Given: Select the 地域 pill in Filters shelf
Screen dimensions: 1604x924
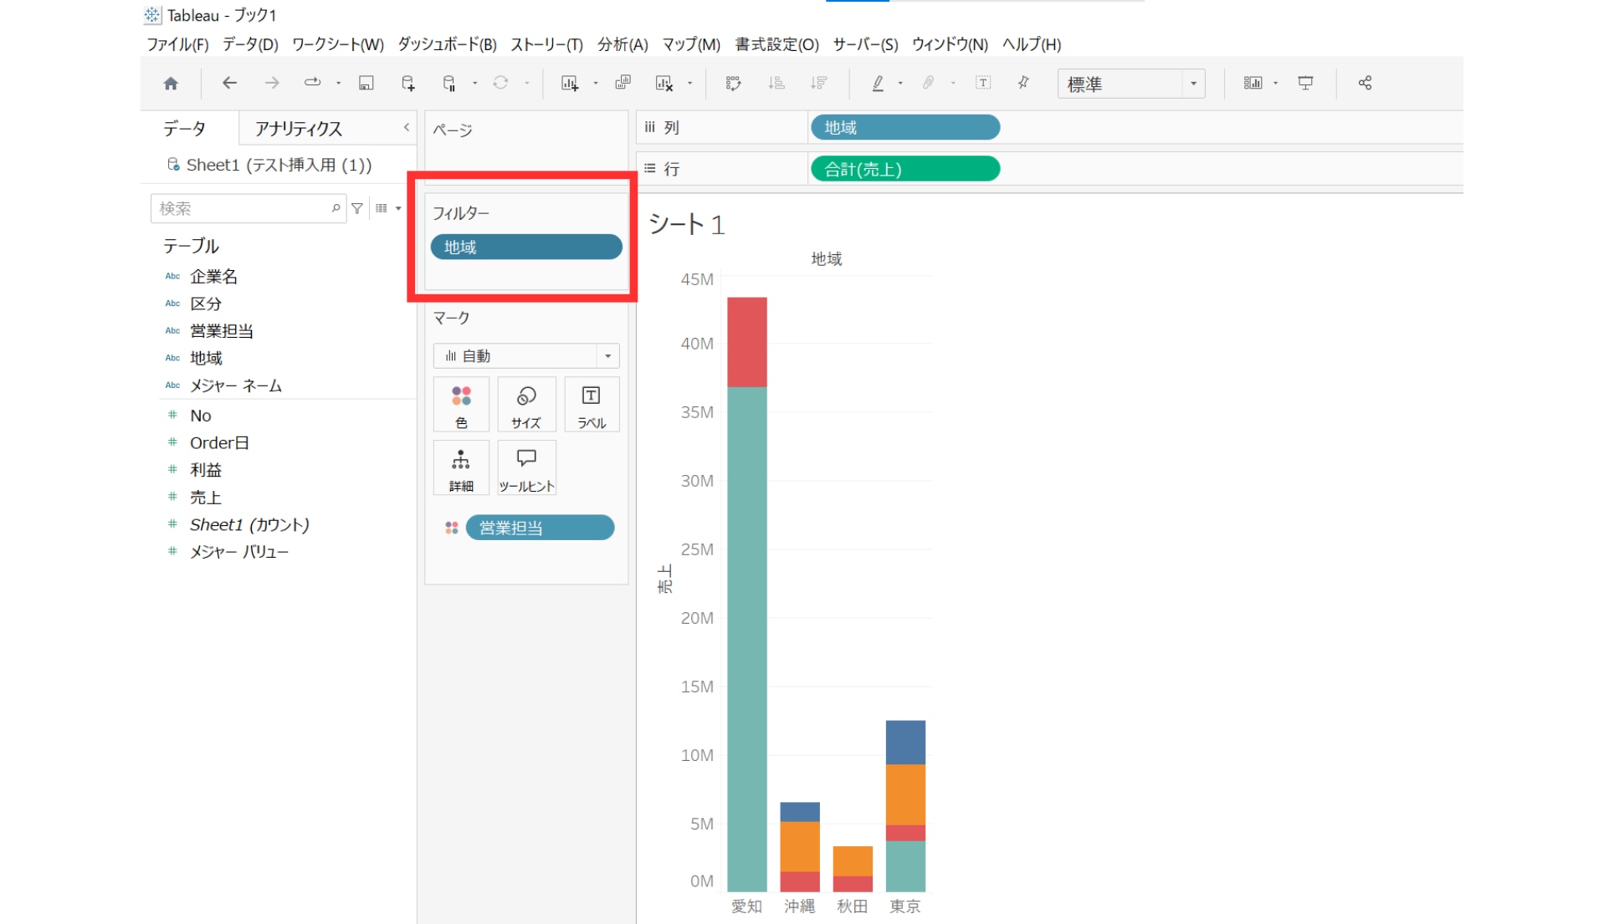Looking at the screenshot, I should point(525,248).
